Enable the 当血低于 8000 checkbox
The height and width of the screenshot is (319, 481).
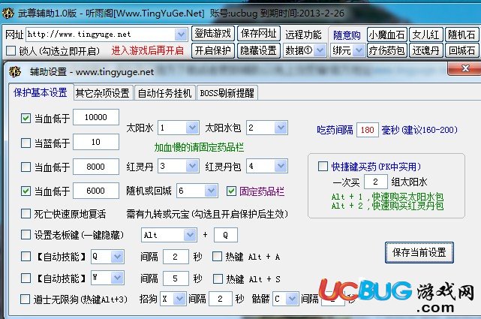[26, 167]
